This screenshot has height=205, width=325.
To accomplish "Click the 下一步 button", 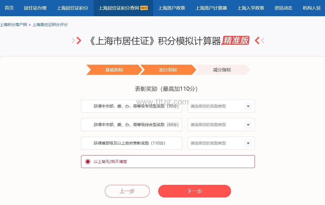I will (x=194, y=191).
